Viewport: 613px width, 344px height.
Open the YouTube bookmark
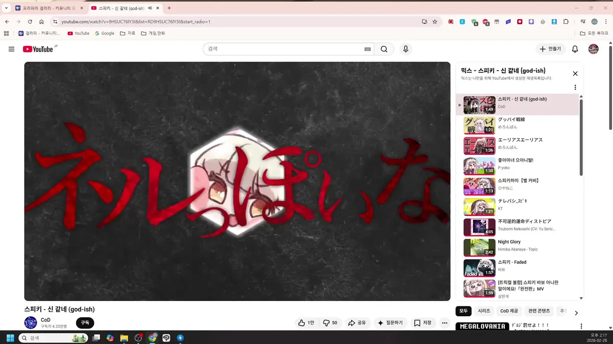[x=79, y=33]
